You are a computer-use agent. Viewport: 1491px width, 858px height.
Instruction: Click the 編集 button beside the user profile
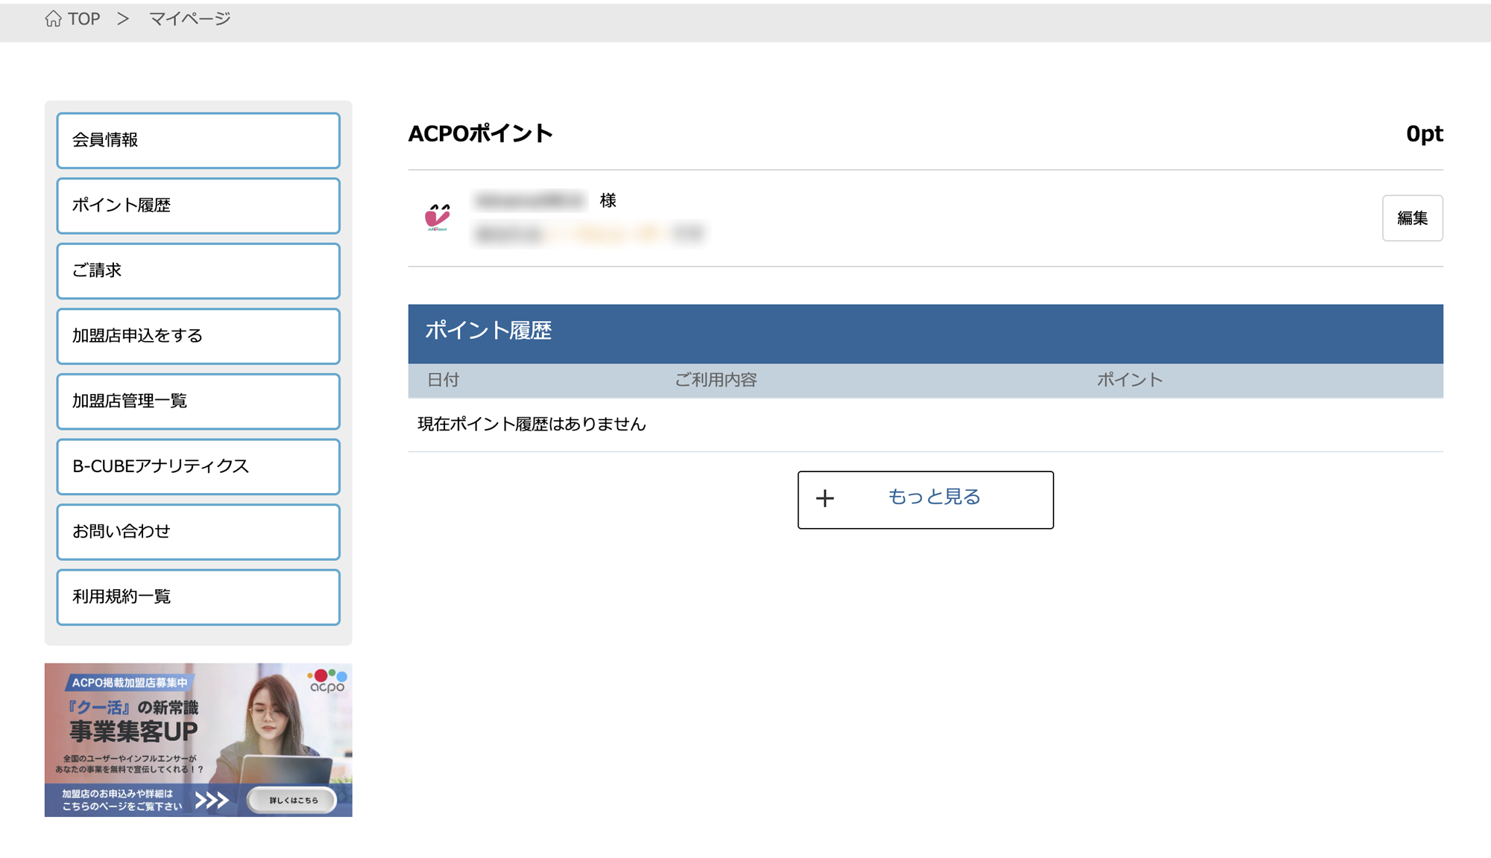pyautogui.click(x=1412, y=218)
